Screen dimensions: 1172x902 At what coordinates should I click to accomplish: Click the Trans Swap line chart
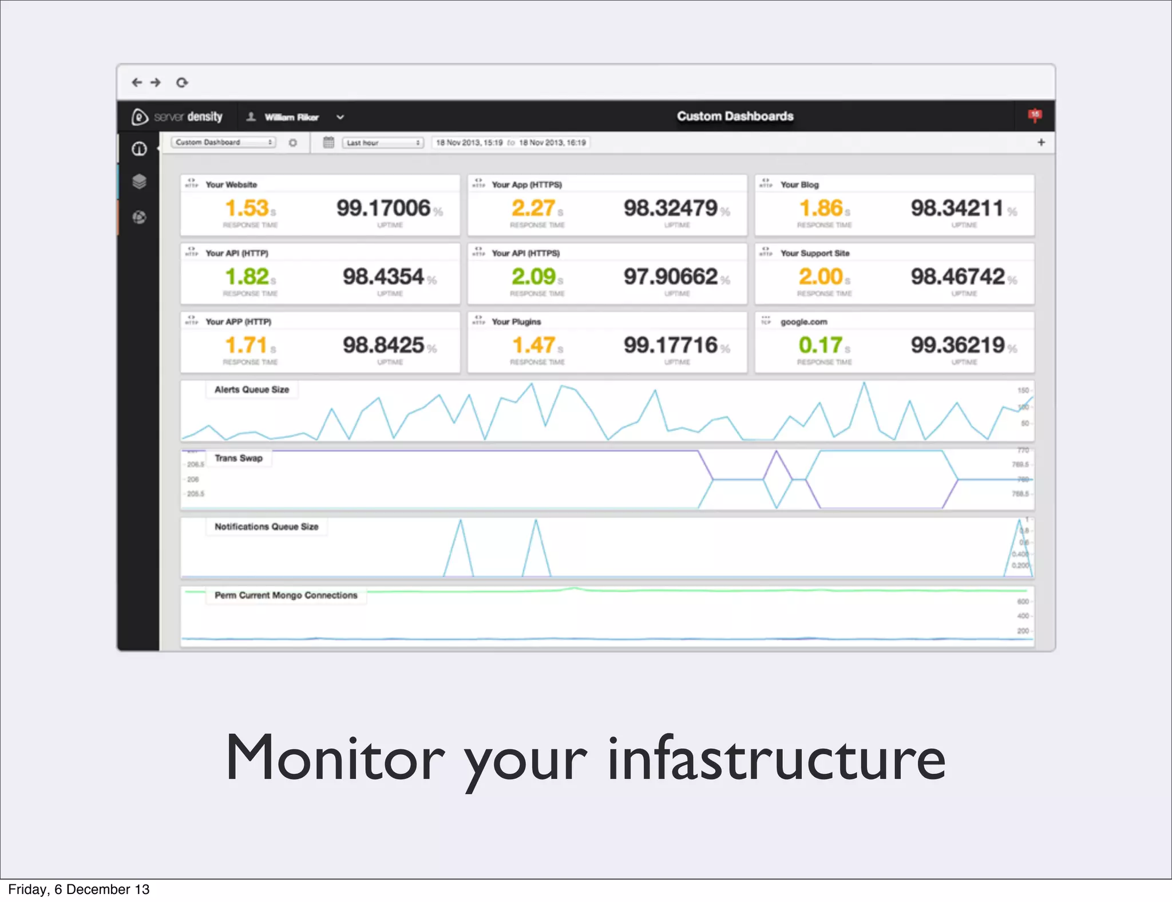click(607, 480)
